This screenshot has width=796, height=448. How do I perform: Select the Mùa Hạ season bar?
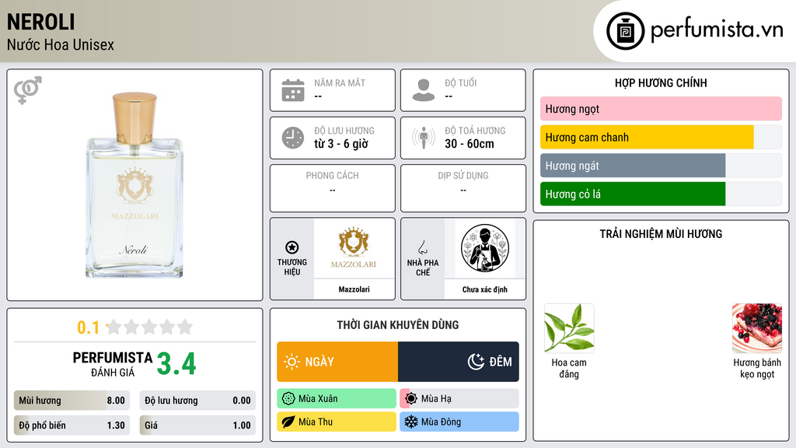tap(459, 399)
